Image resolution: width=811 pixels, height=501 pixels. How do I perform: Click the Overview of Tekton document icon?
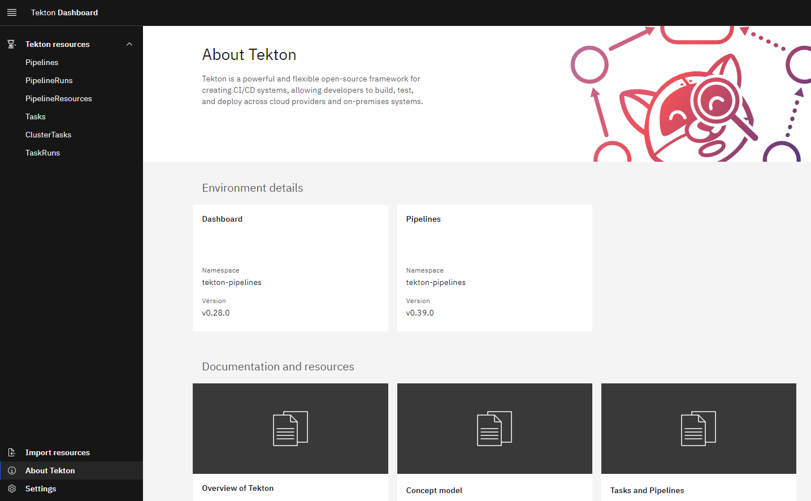coord(290,429)
